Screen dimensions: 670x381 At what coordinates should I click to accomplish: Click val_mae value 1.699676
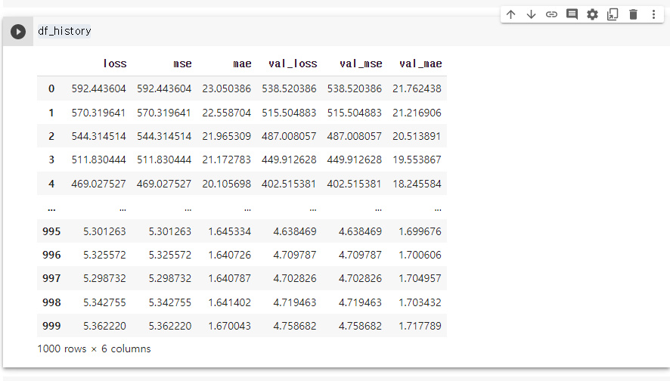click(420, 231)
